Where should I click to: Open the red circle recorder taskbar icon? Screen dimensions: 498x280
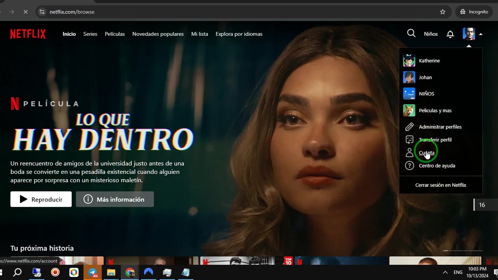[x=55, y=273]
